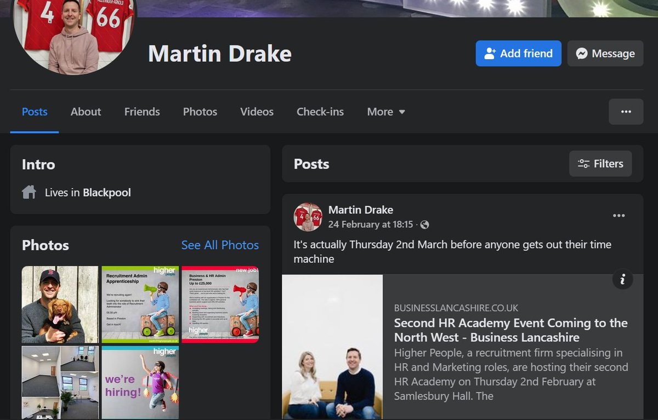
Task: Click the Photos section heading
Action: click(x=46, y=245)
